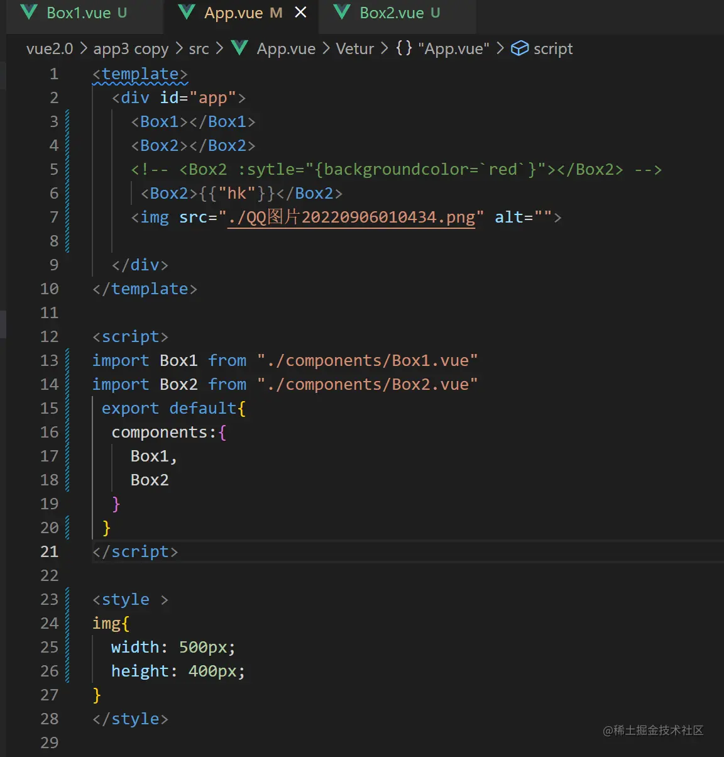Click the opening style tag
Image resolution: width=724 pixels, height=757 pixels.
click(x=130, y=600)
